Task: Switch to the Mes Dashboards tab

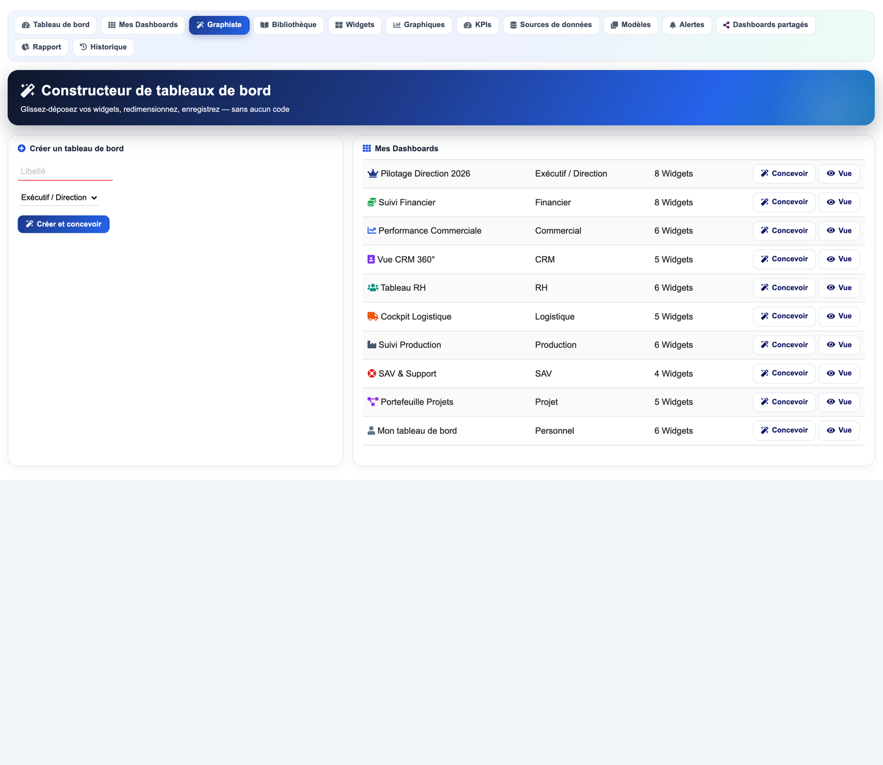Action: [143, 25]
